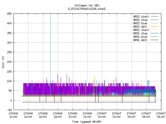166x124 pixels.
Task: Click the 'NPD1 defl' legend label
Action: click(x=140, y=40)
